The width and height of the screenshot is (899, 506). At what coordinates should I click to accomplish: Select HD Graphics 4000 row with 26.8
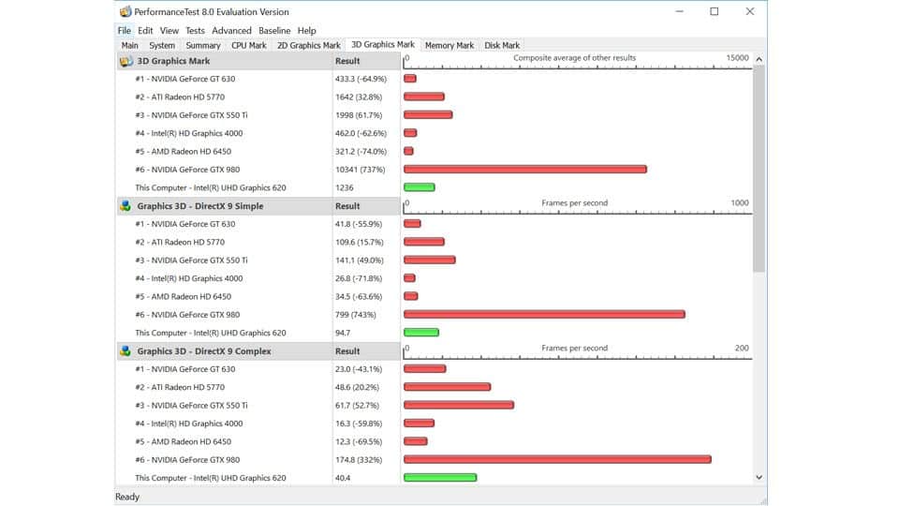(x=434, y=278)
